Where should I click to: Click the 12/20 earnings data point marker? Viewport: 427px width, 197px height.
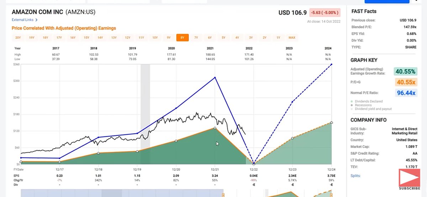pos(176,141)
